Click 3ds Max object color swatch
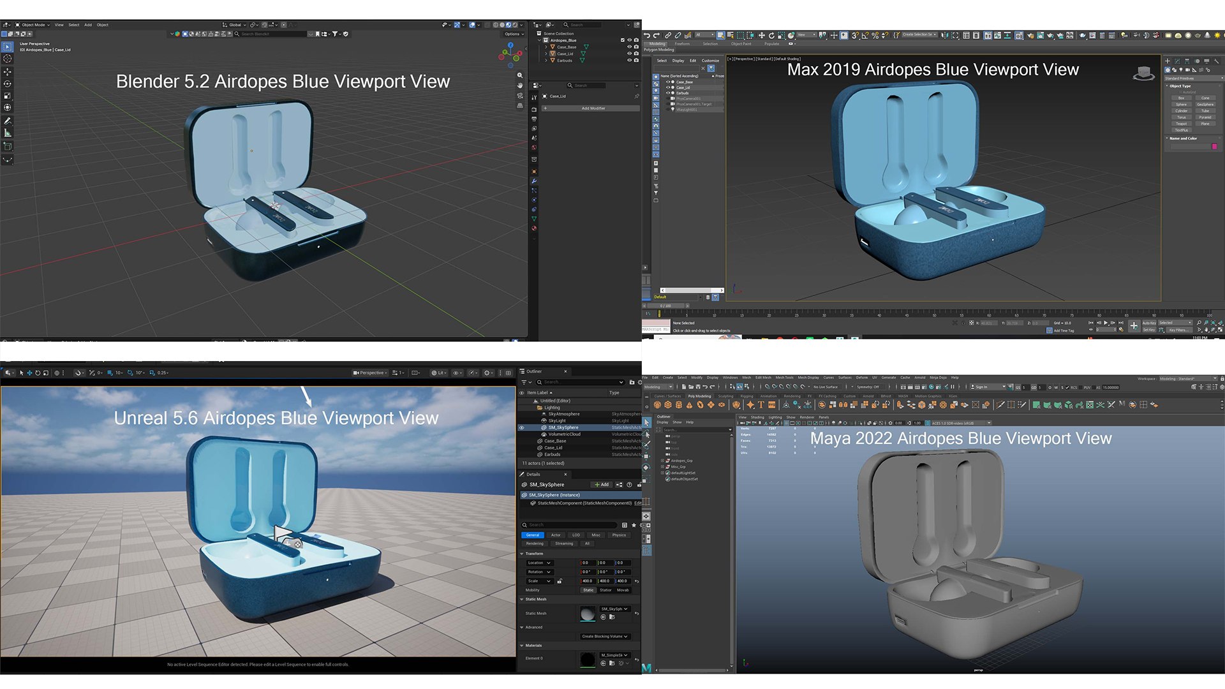The width and height of the screenshot is (1225, 689). pos(1214,147)
